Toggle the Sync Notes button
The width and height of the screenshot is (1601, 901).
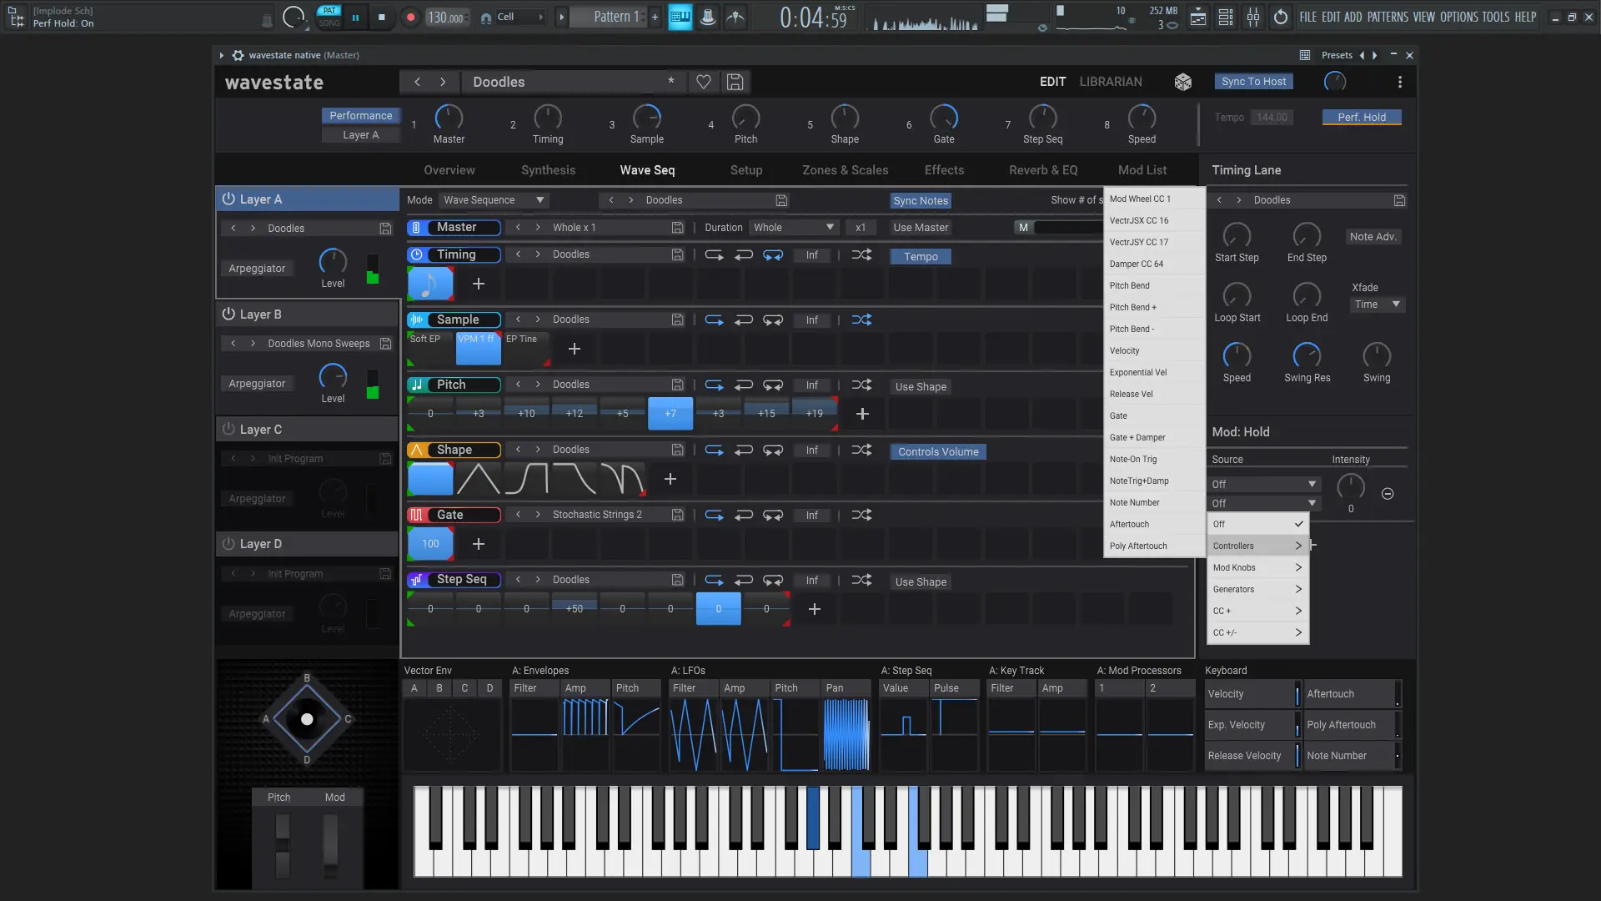(921, 201)
